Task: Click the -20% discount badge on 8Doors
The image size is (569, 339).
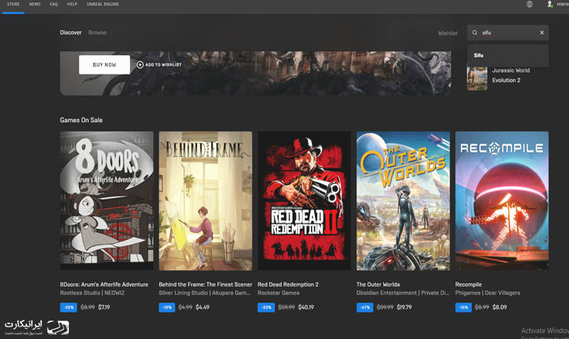Action: [68, 308]
